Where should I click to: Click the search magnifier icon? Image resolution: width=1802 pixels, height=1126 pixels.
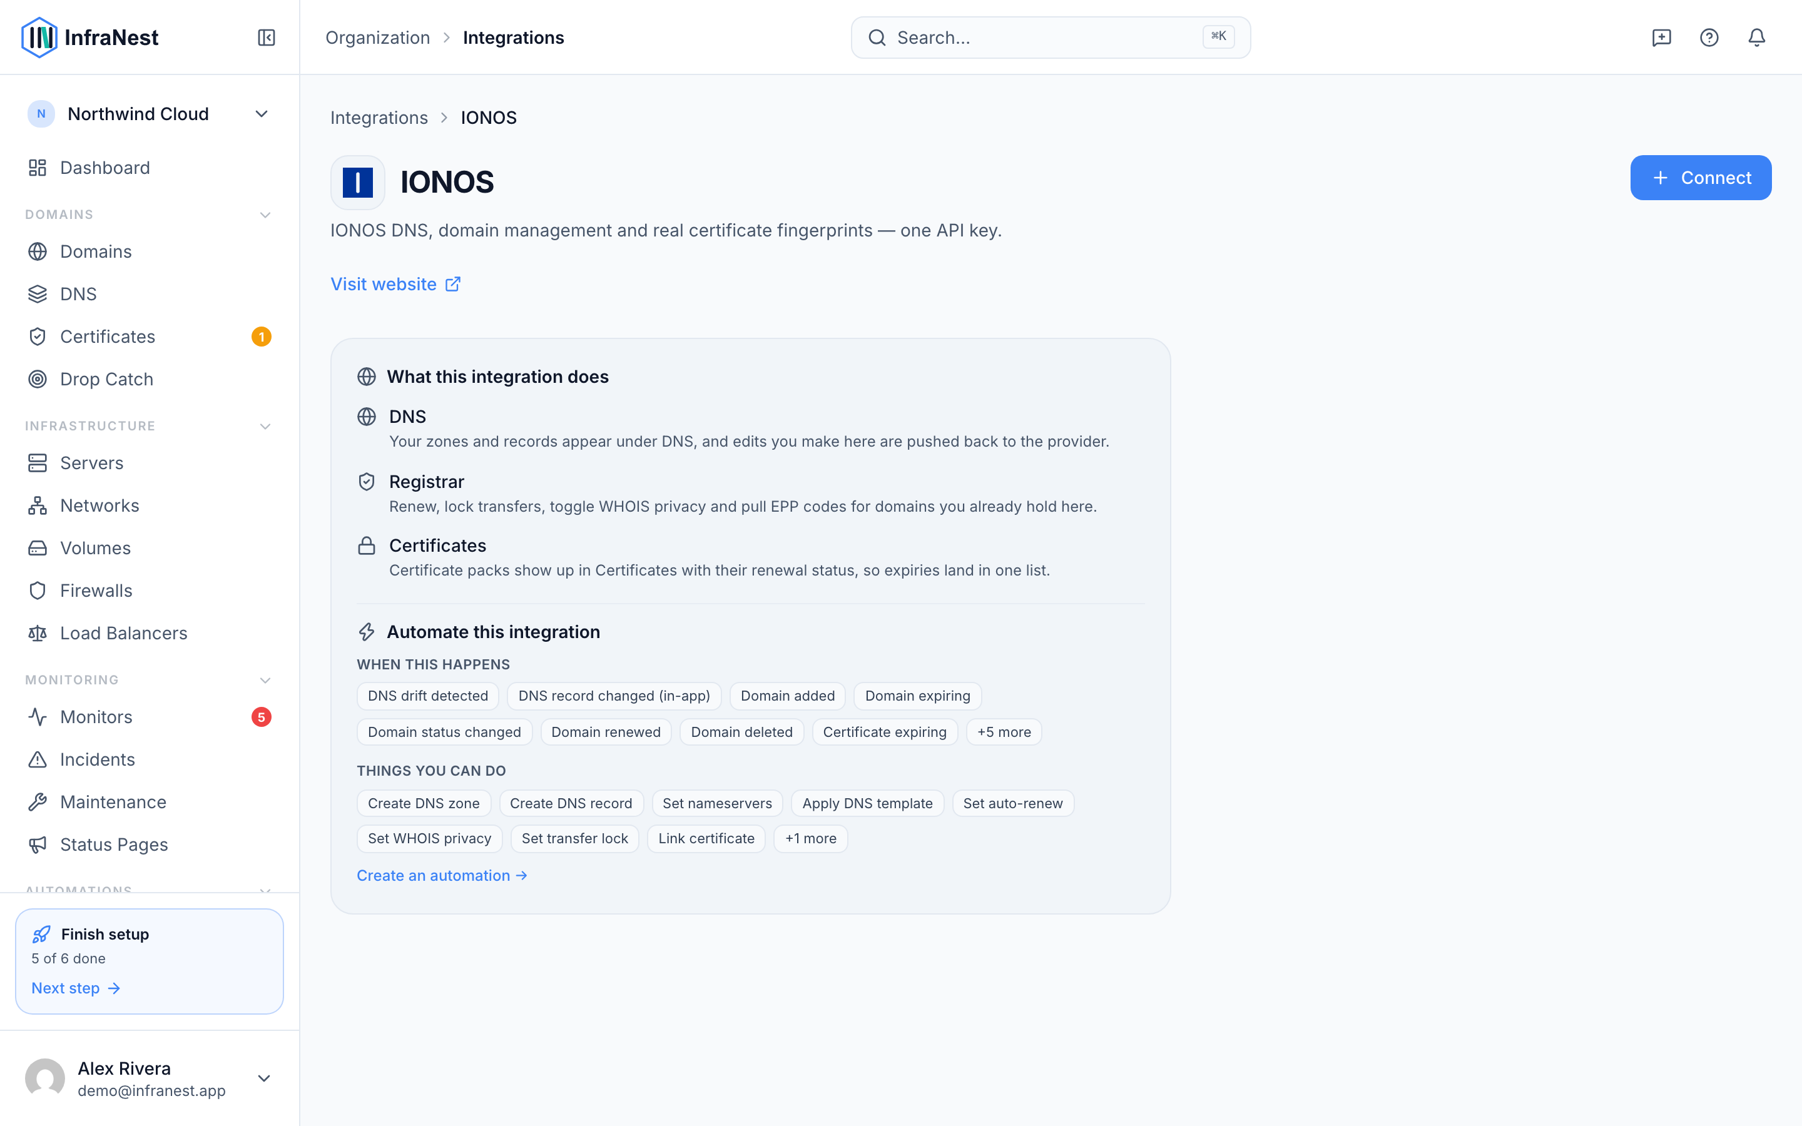point(877,38)
